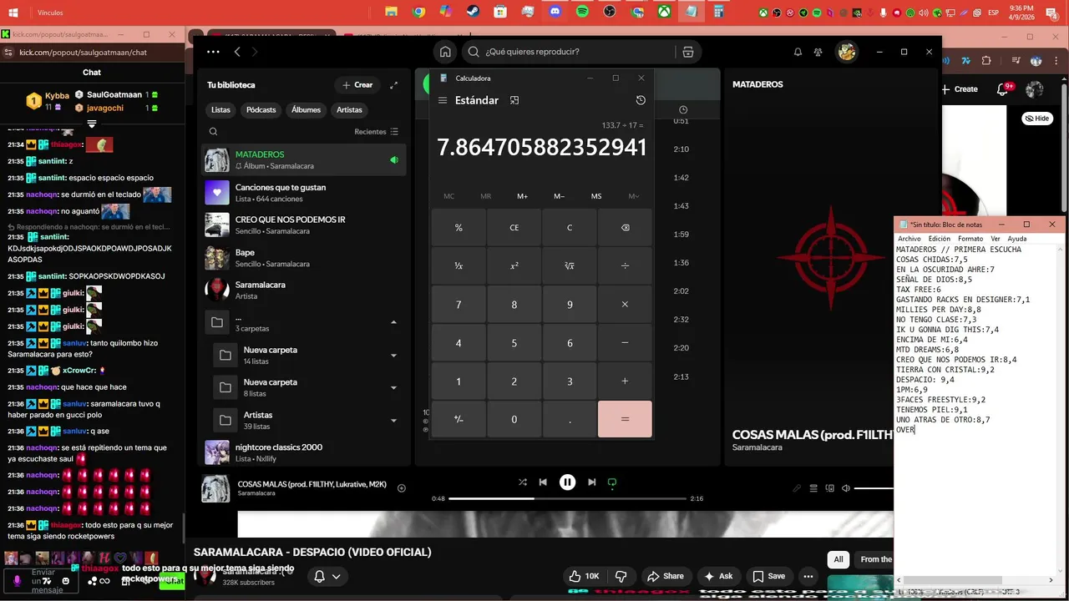
Task: Dislike the YouTube video
Action: (621, 576)
